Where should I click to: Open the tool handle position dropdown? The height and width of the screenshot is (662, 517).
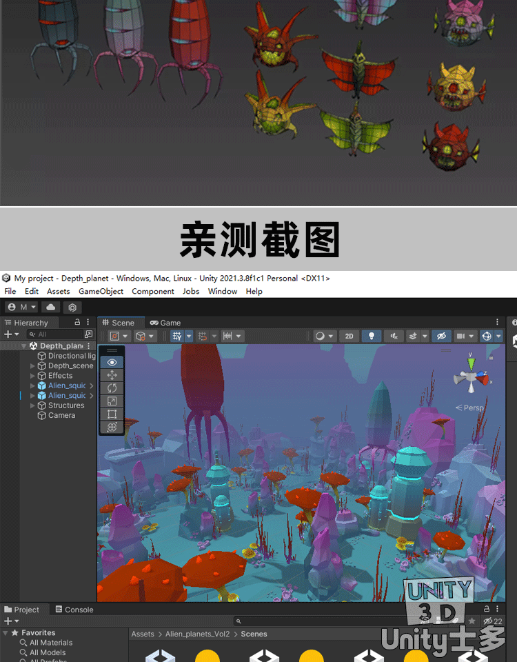click(119, 336)
